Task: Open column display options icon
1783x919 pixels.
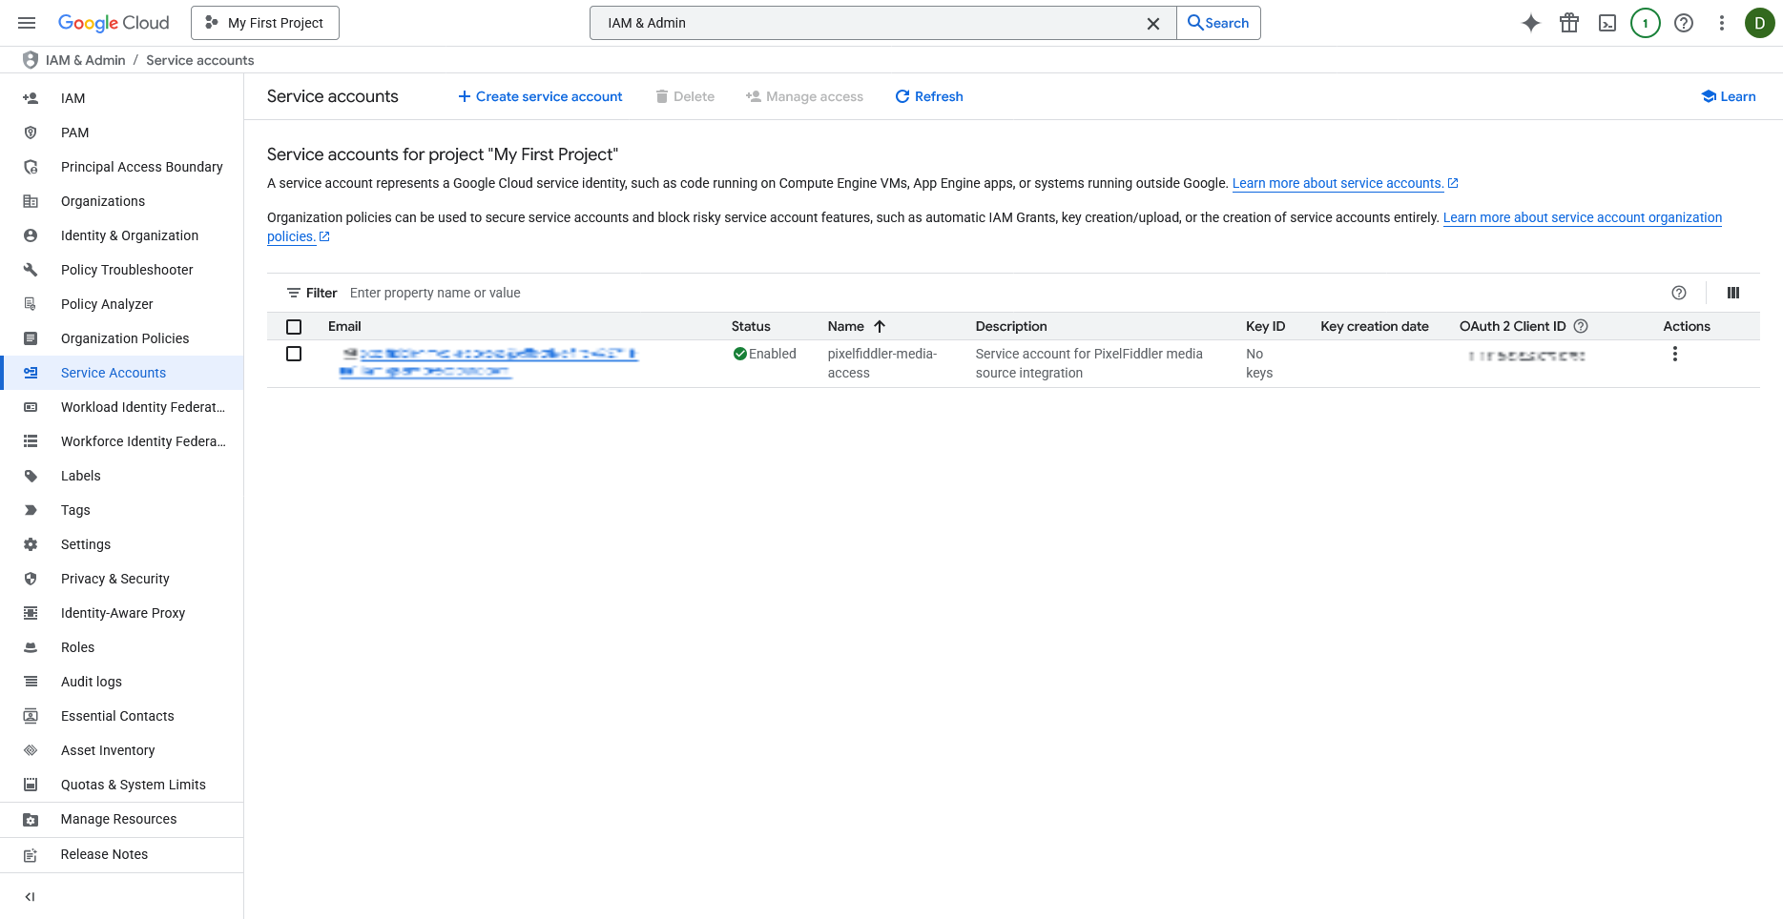Action: point(1733,293)
